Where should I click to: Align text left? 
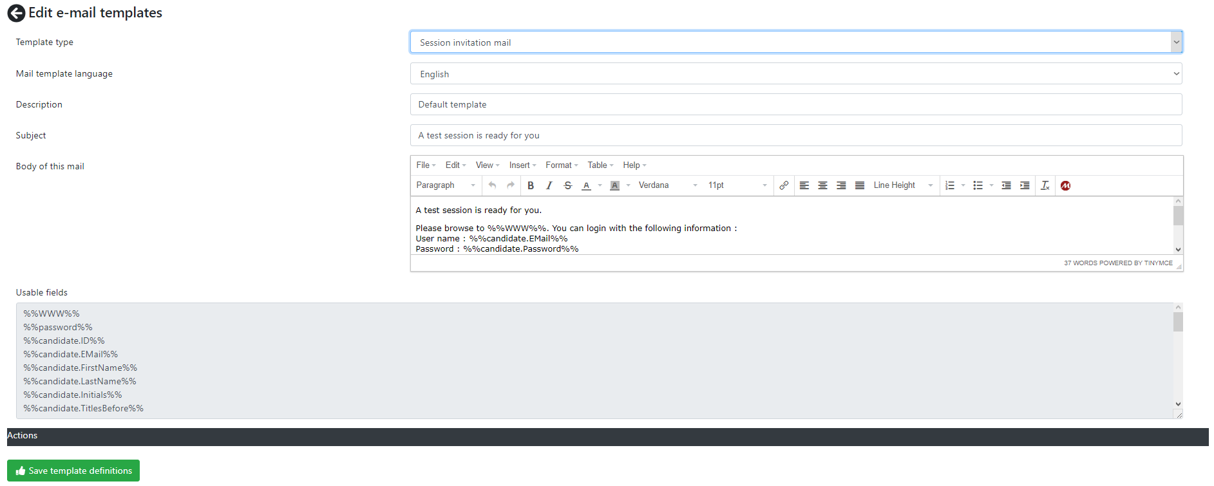804,185
